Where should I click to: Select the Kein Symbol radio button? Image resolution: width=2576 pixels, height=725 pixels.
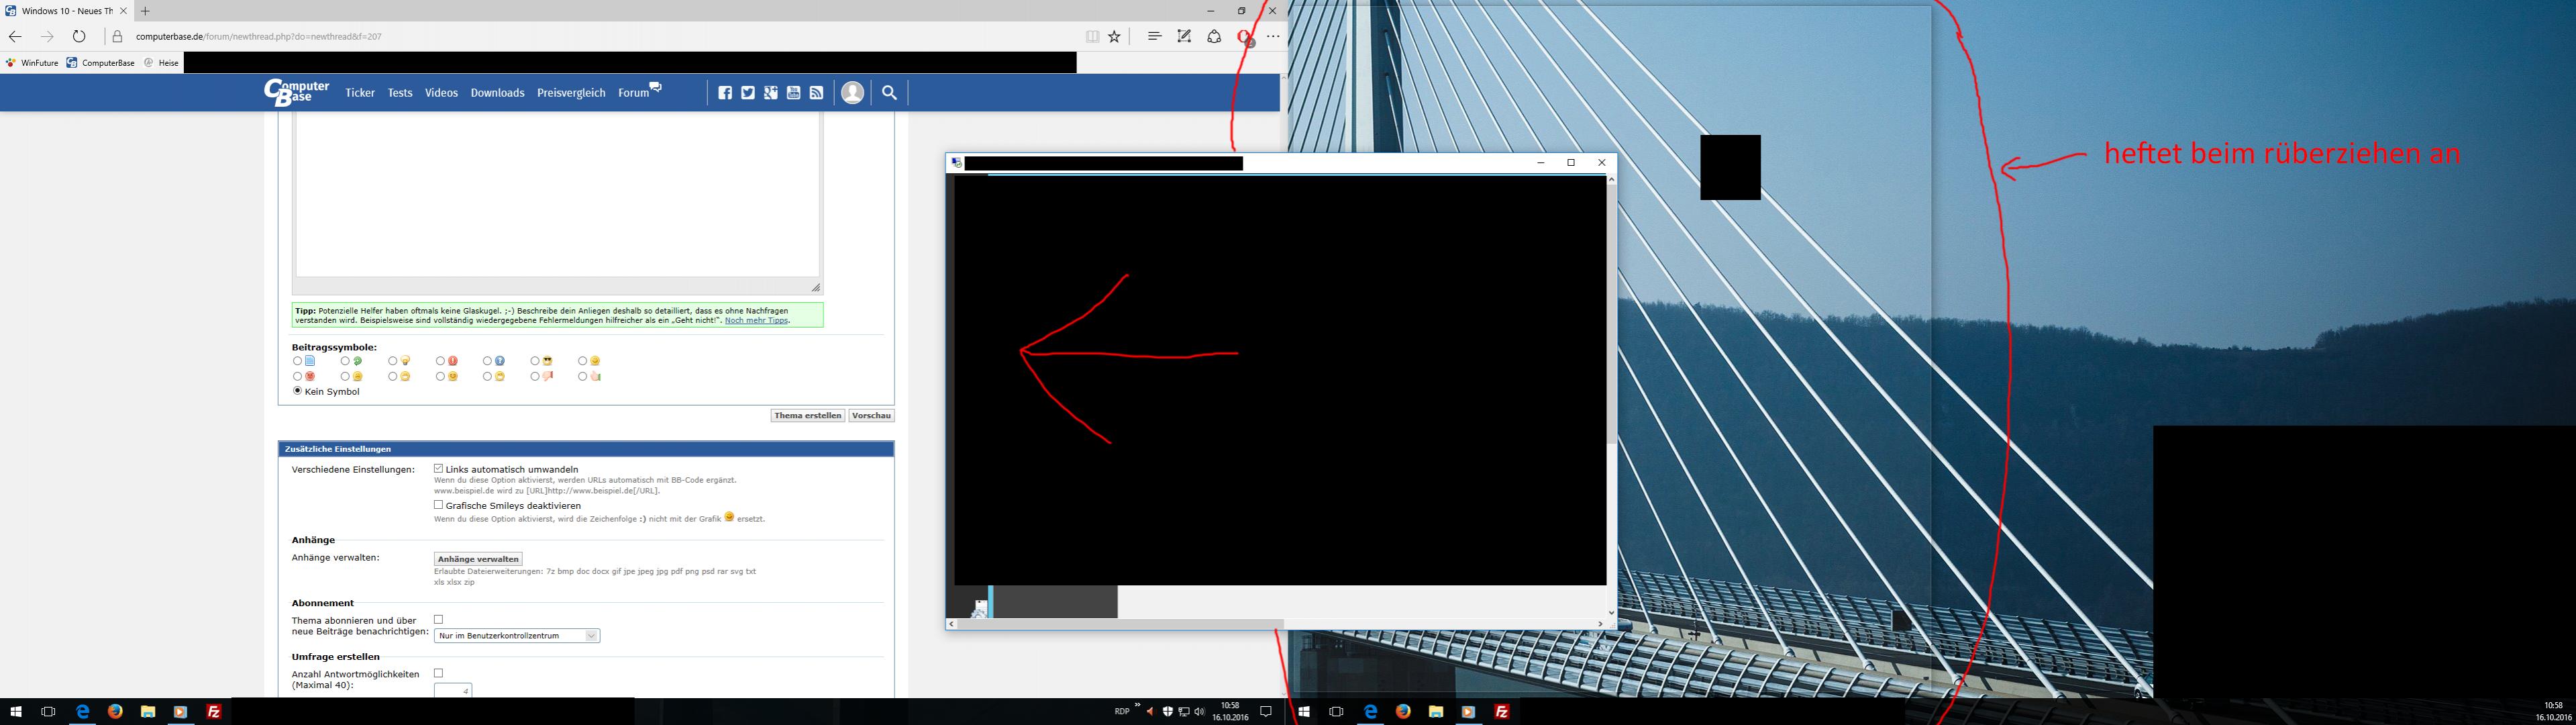[297, 391]
